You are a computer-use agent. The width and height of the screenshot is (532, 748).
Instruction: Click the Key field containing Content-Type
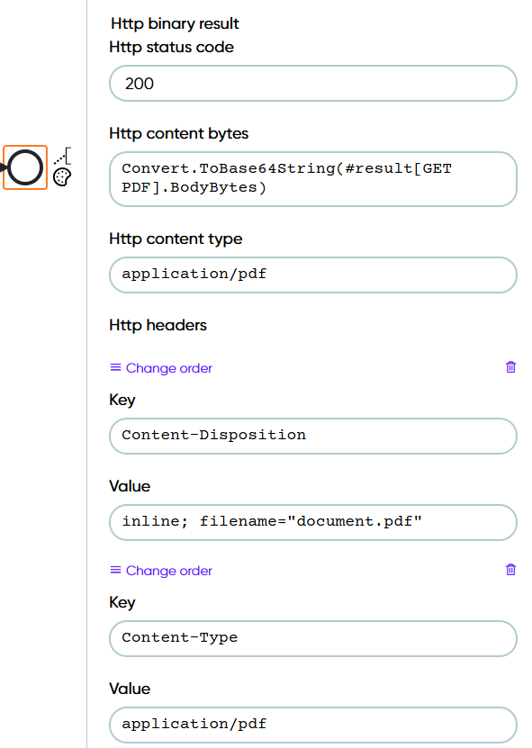[x=313, y=638]
